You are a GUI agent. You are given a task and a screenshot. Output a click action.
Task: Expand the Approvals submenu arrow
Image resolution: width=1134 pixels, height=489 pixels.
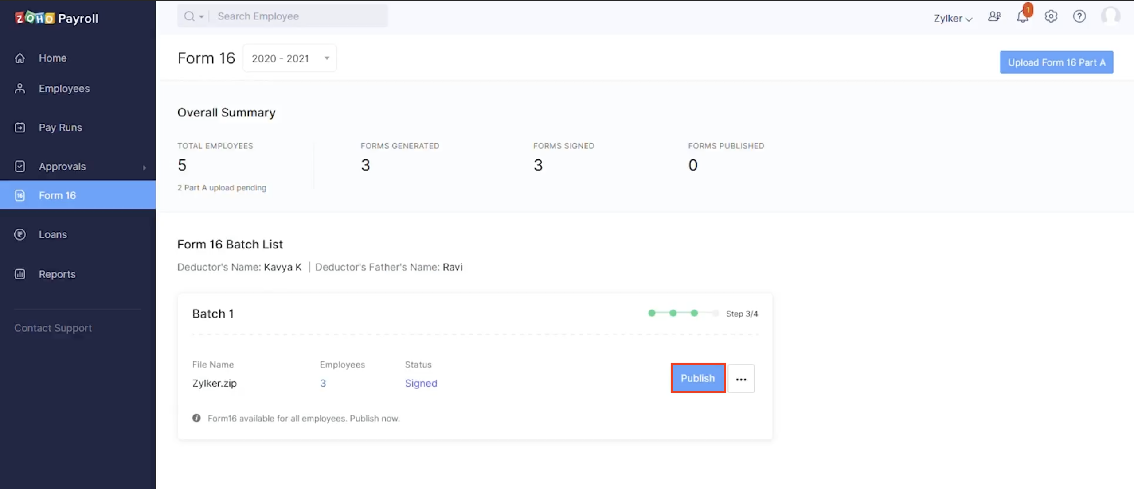(x=144, y=167)
